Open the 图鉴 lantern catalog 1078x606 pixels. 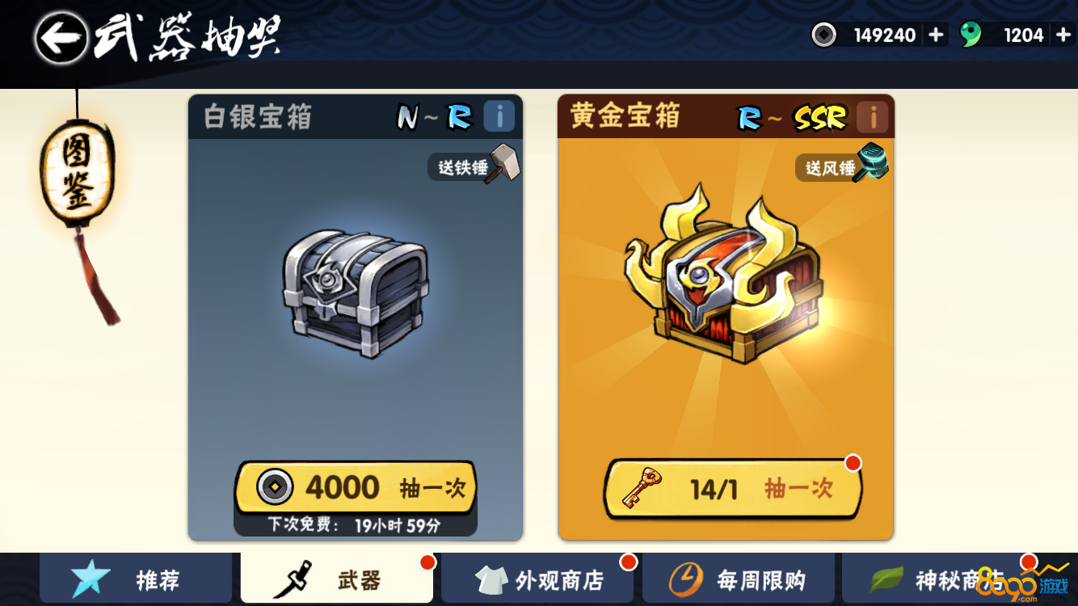click(78, 173)
